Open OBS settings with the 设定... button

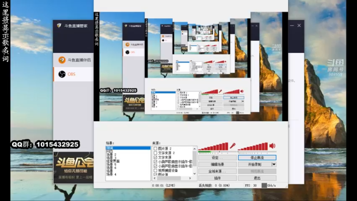217,158
